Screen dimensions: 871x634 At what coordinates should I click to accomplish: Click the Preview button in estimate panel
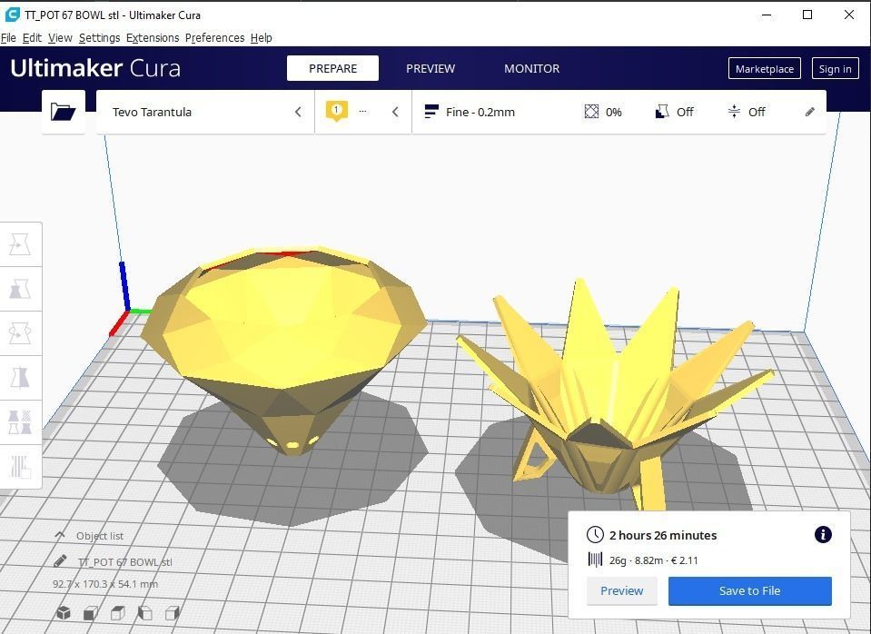(x=621, y=590)
